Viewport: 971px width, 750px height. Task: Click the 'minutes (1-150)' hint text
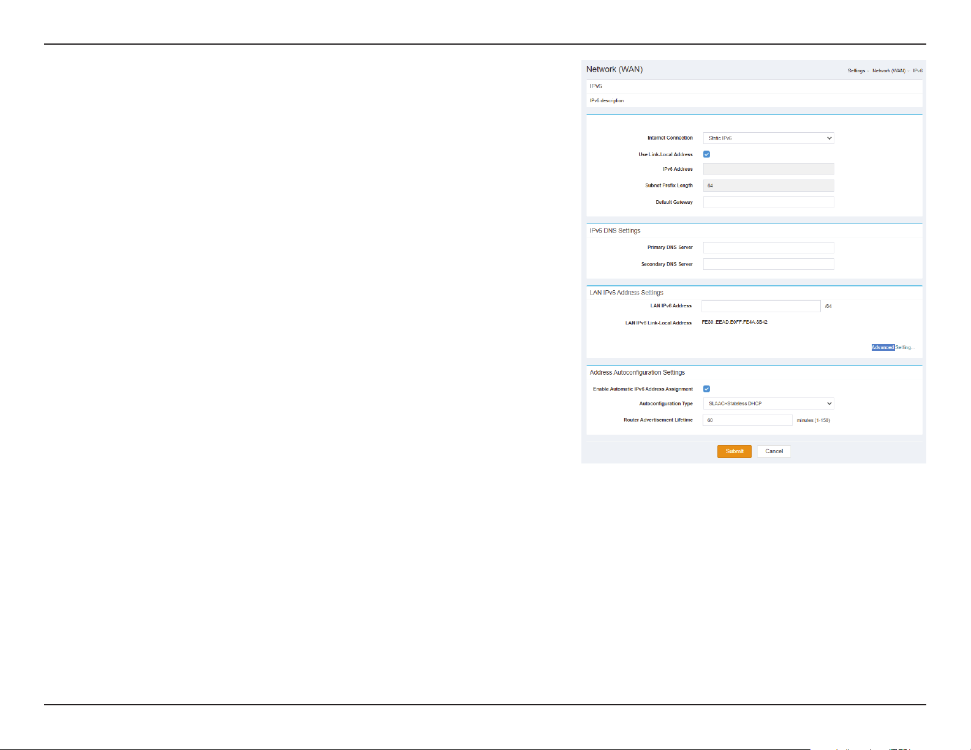pyautogui.click(x=813, y=421)
